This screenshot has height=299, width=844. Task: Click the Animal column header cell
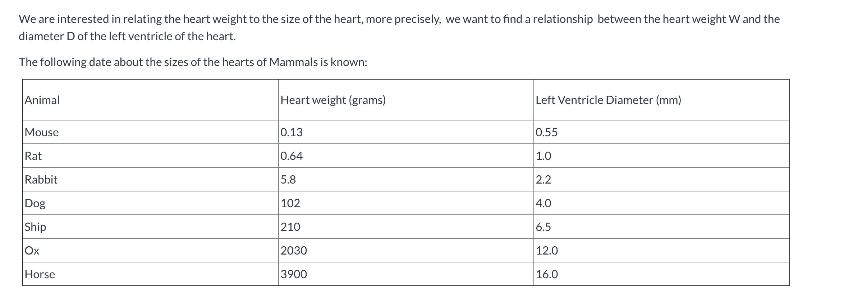pos(42,100)
